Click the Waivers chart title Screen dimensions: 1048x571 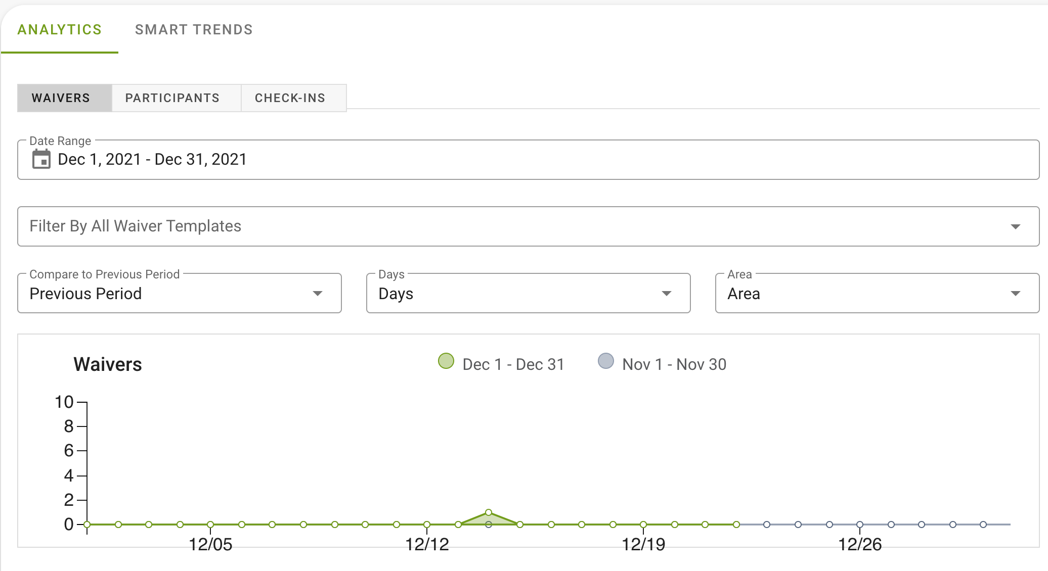[108, 364]
